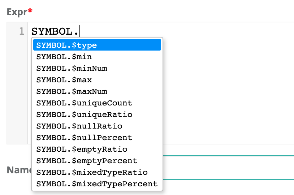Click the red required asterisk by Expr
Screen dimensions: 294x195
tap(30, 12)
